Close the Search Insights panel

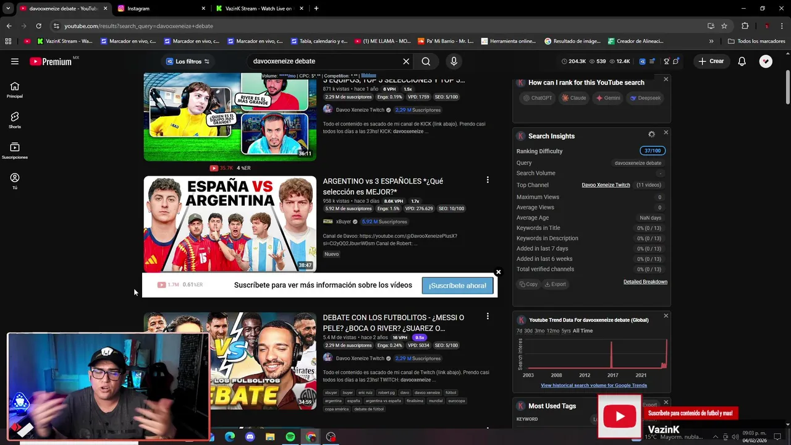pos(666,133)
